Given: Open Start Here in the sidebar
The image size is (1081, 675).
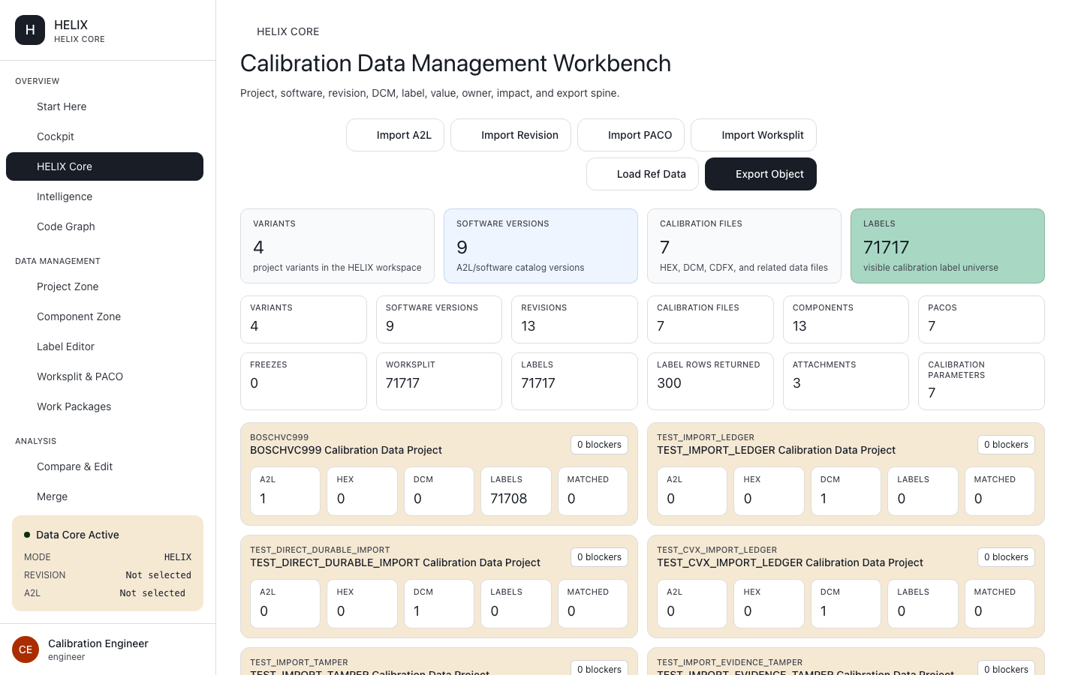Looking at the screenshot, I should coord(104,106).
